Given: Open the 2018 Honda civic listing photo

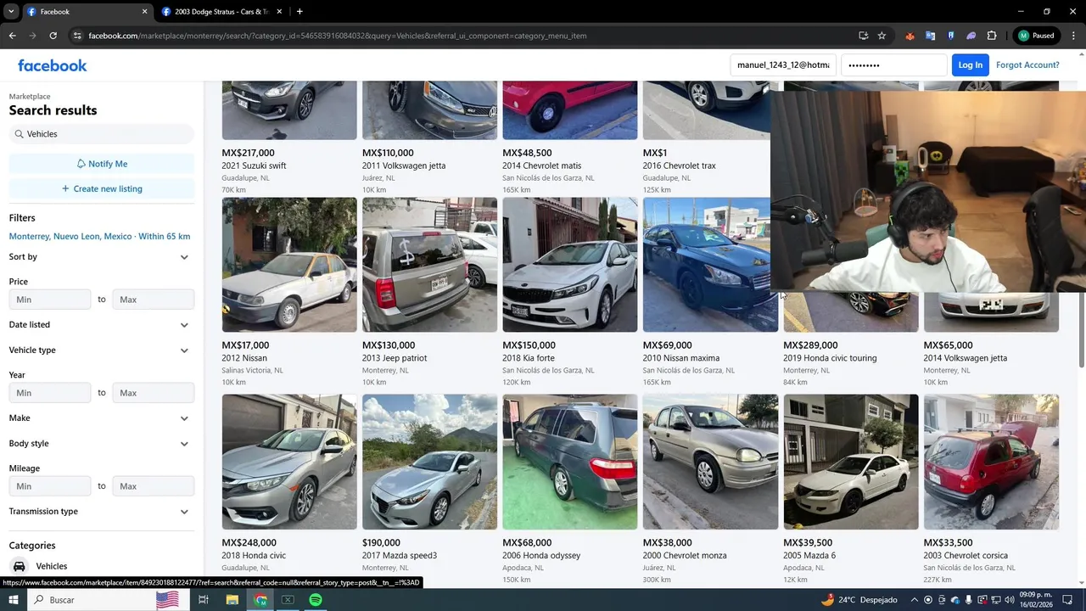Looking at the screenshot, I should point(289,462).
